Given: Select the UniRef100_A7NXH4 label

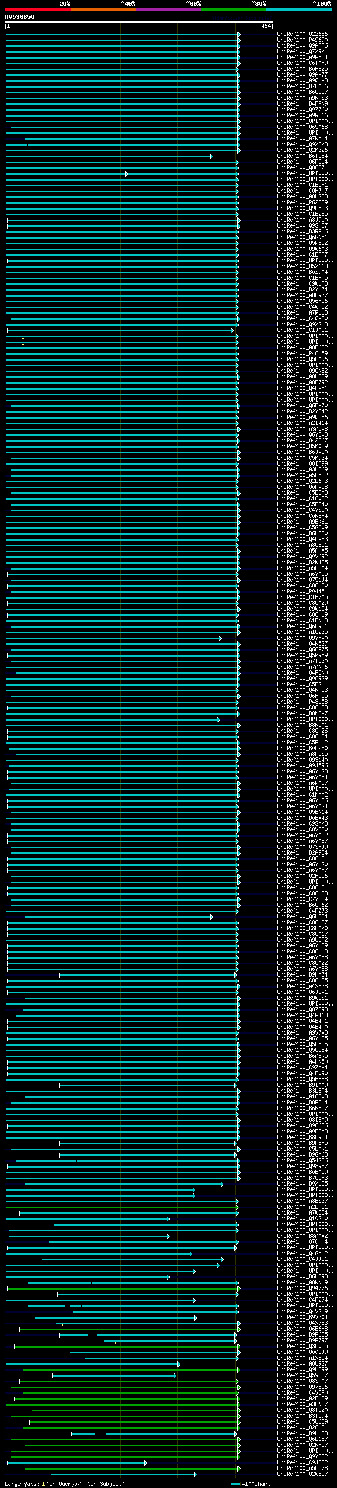Looking at the screenshot, I should 302,139.
